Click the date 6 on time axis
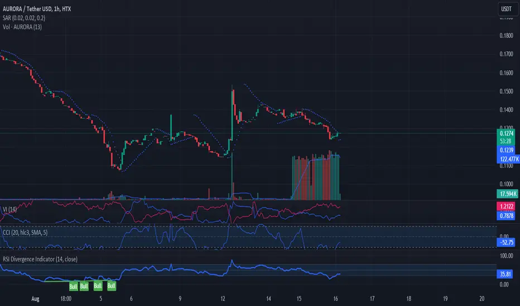 131,299
